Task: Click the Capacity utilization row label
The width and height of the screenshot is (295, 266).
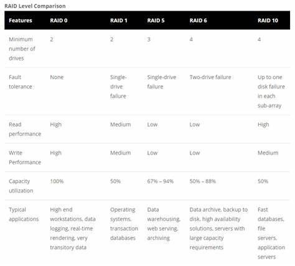Action: 21,186
